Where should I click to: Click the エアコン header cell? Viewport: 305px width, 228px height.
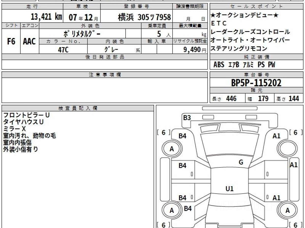pos(30,26)
